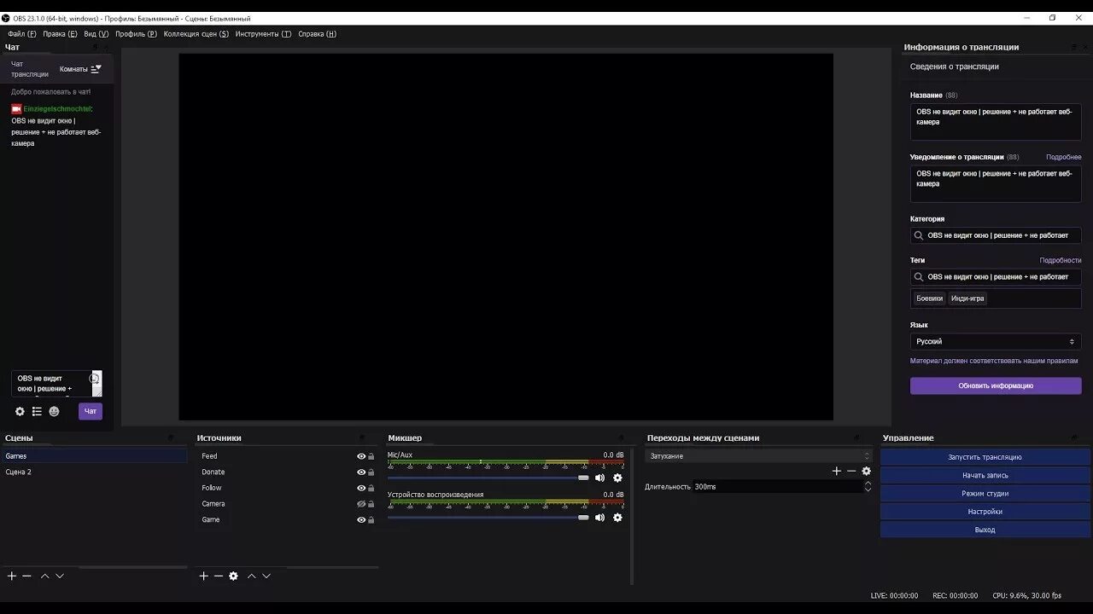Click Начать запись button
The width and height of the screenshot is (1093, 614).
[x=985, y=475]
